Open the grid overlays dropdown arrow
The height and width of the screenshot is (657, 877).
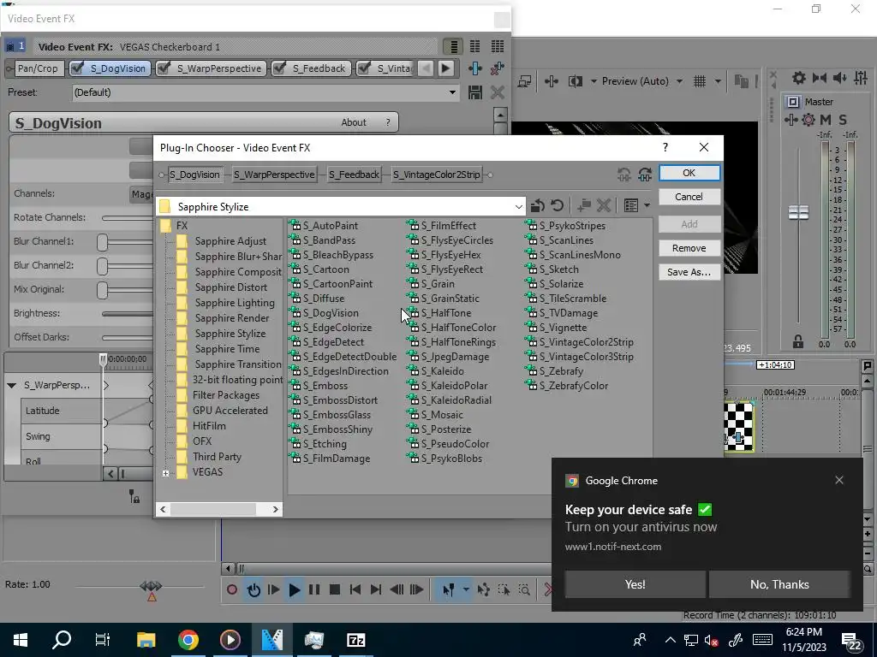point(718,81)
